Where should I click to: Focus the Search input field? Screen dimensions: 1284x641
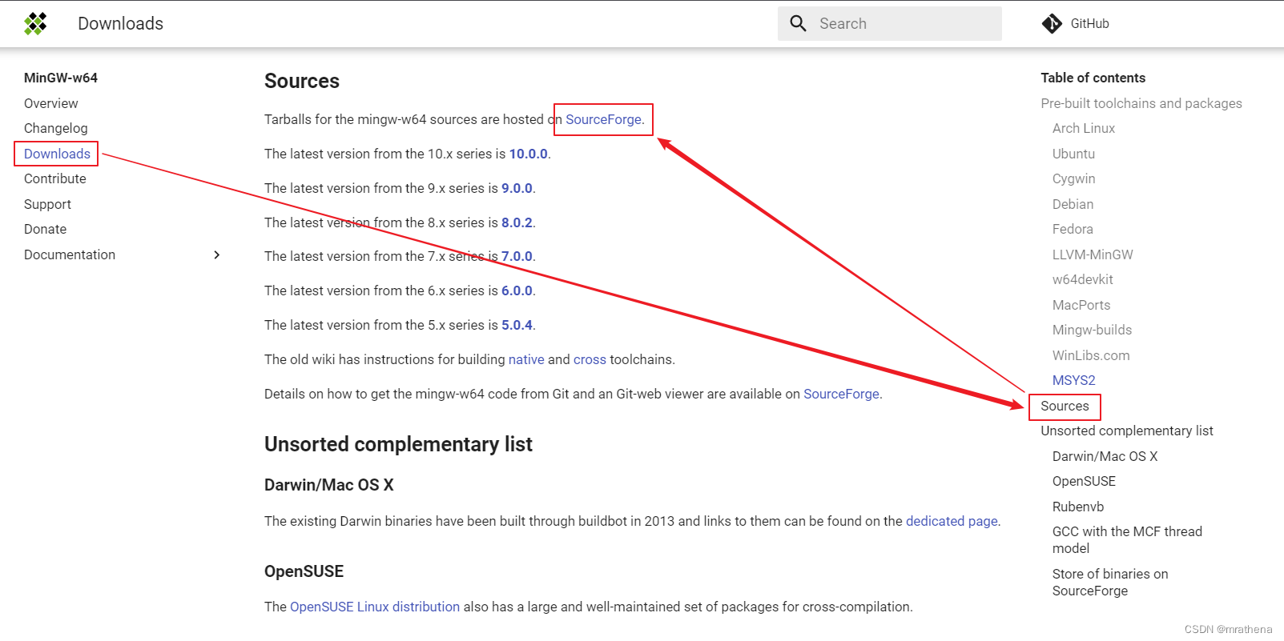point(889,23)
